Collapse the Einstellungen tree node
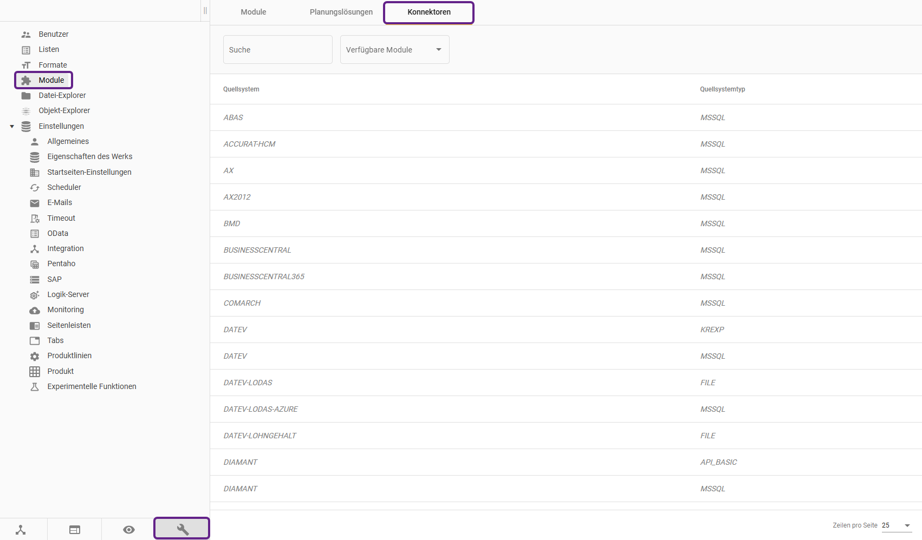 [12, 127]
